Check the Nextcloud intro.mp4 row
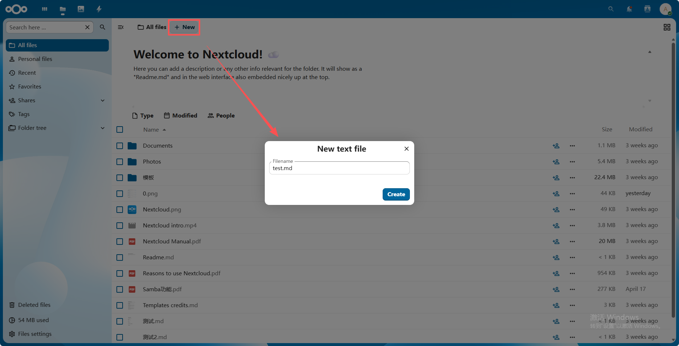 coord(120,226)
